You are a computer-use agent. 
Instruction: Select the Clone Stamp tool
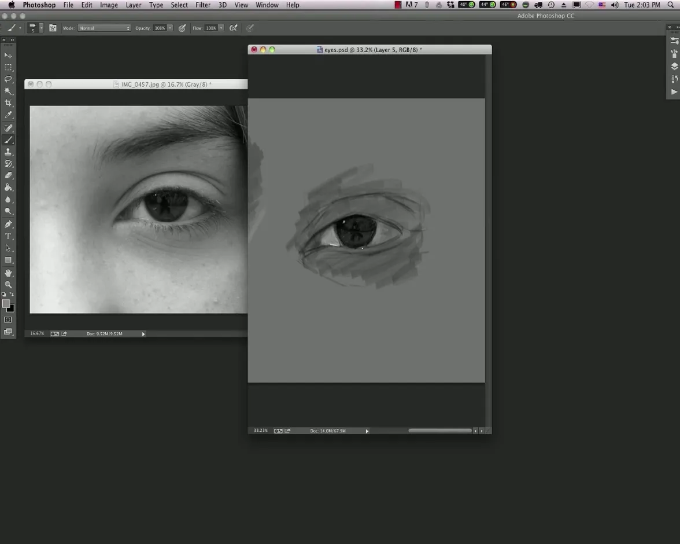point(8,152)
